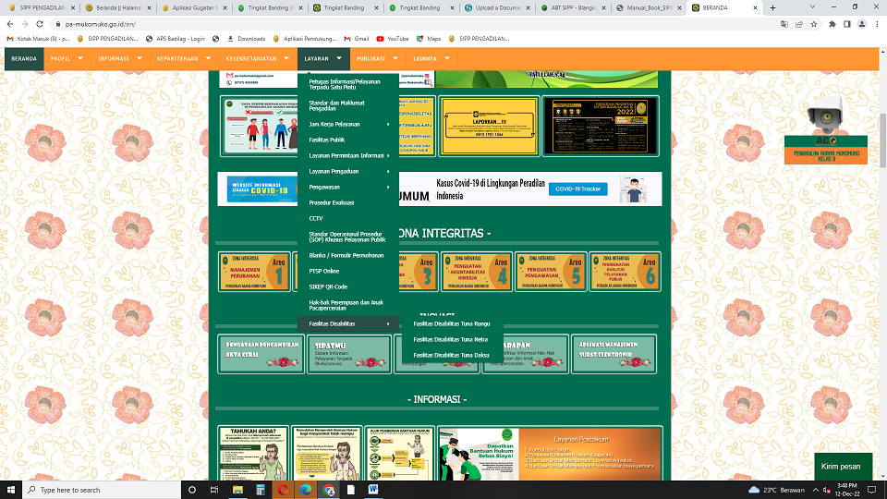Click the Kirim pesan chat button
This screenshot has width=887, height=499.
click(x=840, y=467)
